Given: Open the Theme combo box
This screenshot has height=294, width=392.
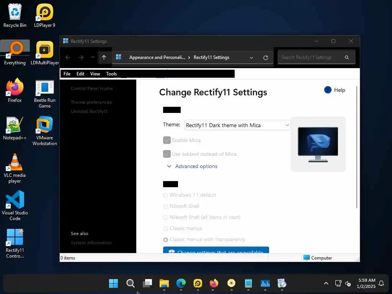Looking at the screenshot, I should click(237, 125).
